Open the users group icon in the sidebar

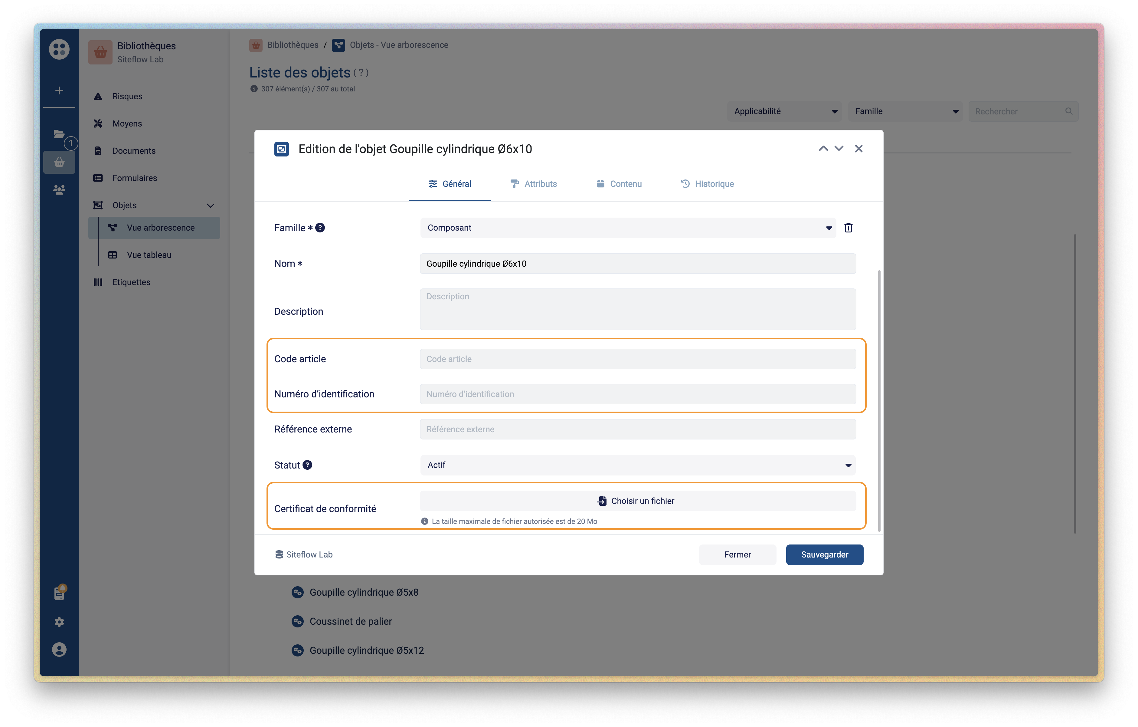click(x=59, y=190)
